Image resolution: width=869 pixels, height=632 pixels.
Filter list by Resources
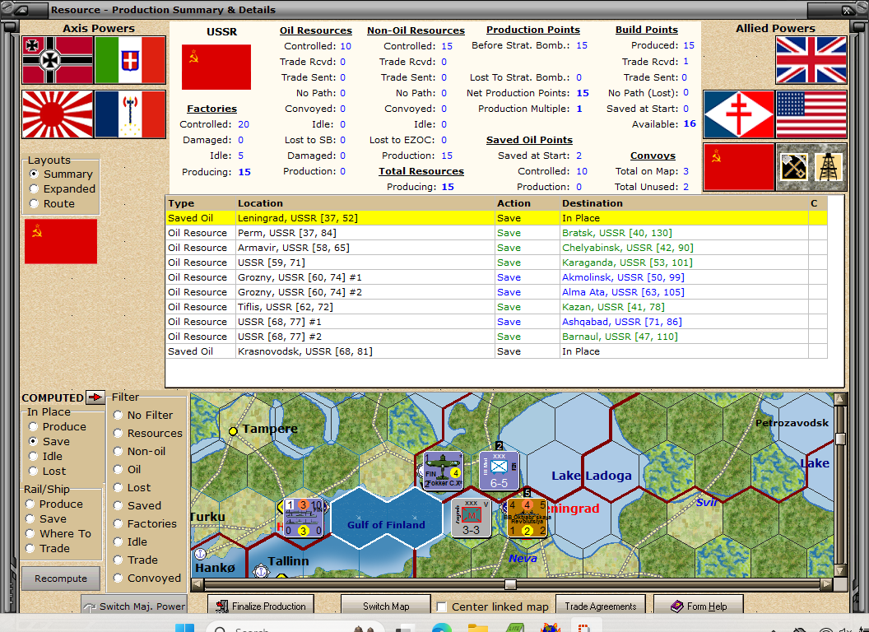[x=118, y=434]
